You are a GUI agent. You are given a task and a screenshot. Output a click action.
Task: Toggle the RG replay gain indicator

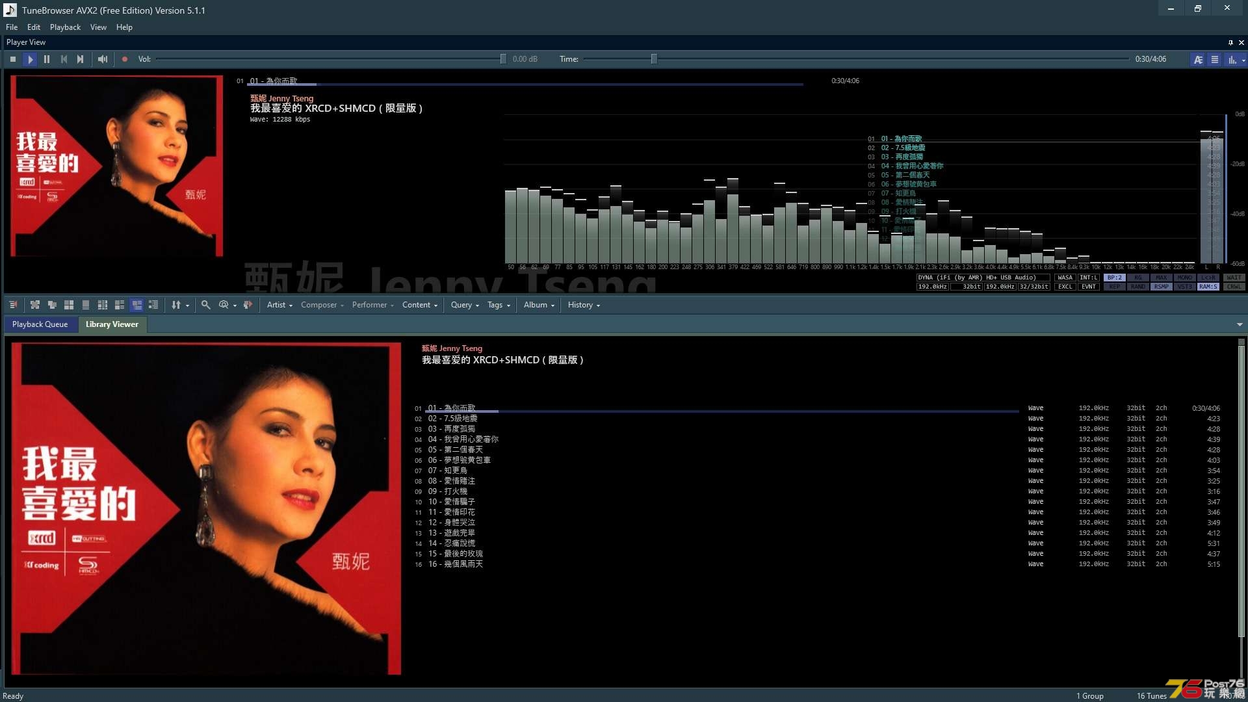pos(1138,278)
